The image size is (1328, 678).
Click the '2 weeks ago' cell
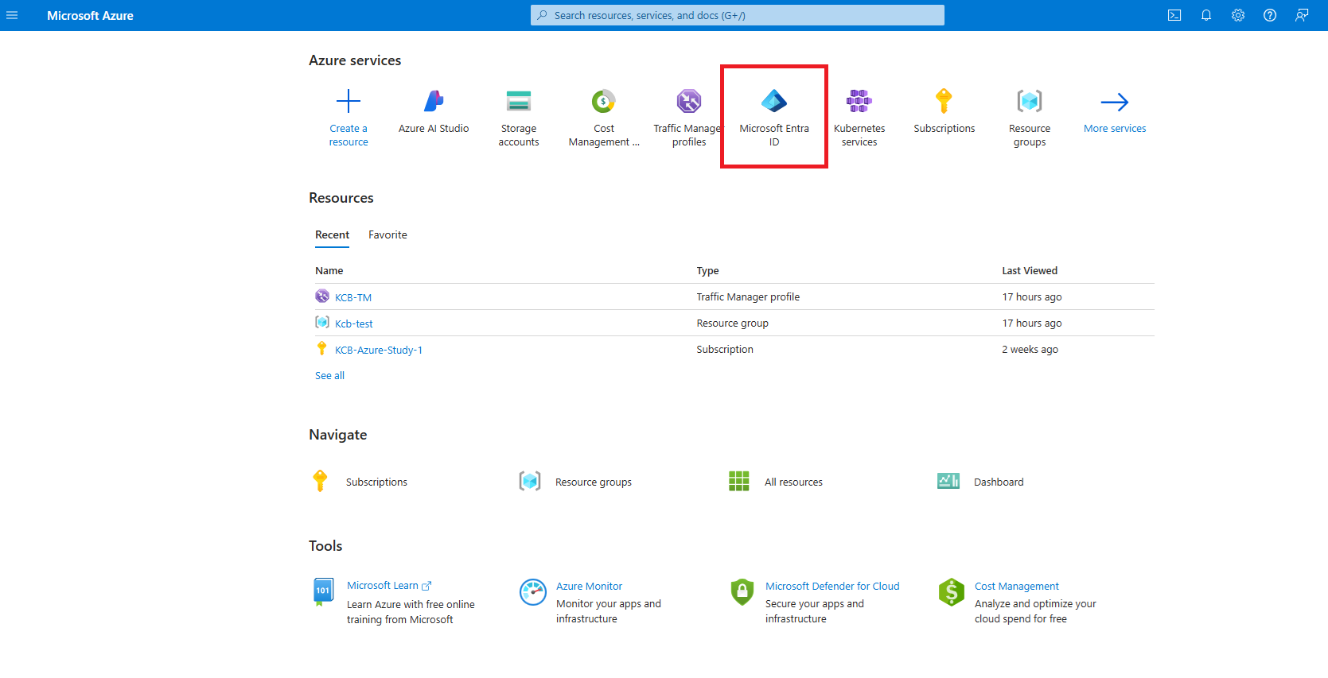point(1030,350)
